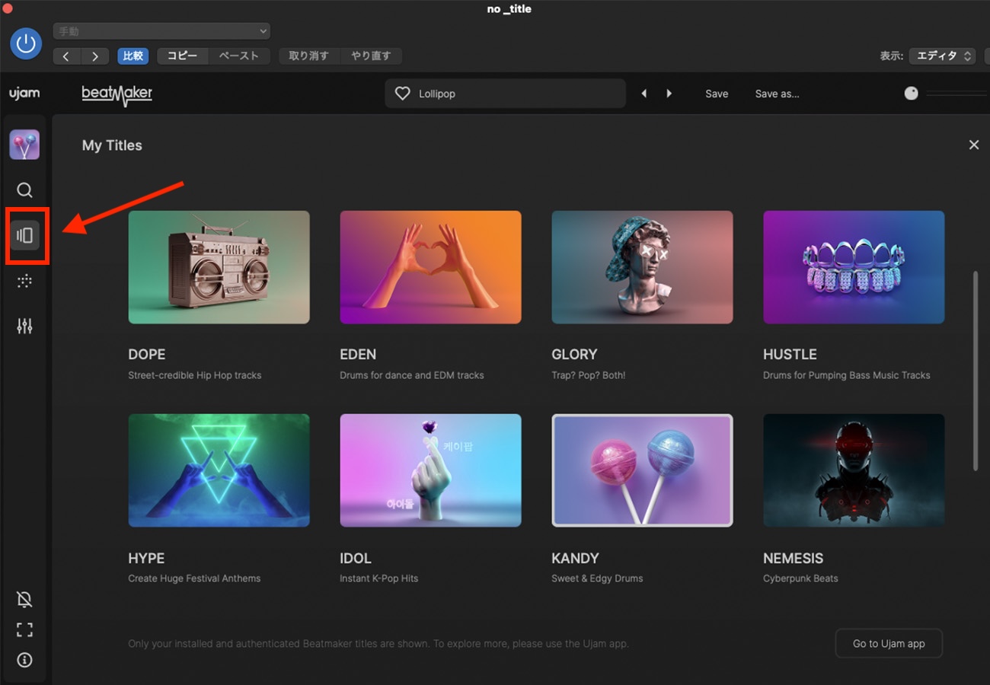Click "Street-credible Hip Hop tracks" description

point(195,375)
